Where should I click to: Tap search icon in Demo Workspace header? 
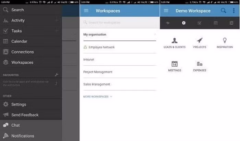click(224, 11)
